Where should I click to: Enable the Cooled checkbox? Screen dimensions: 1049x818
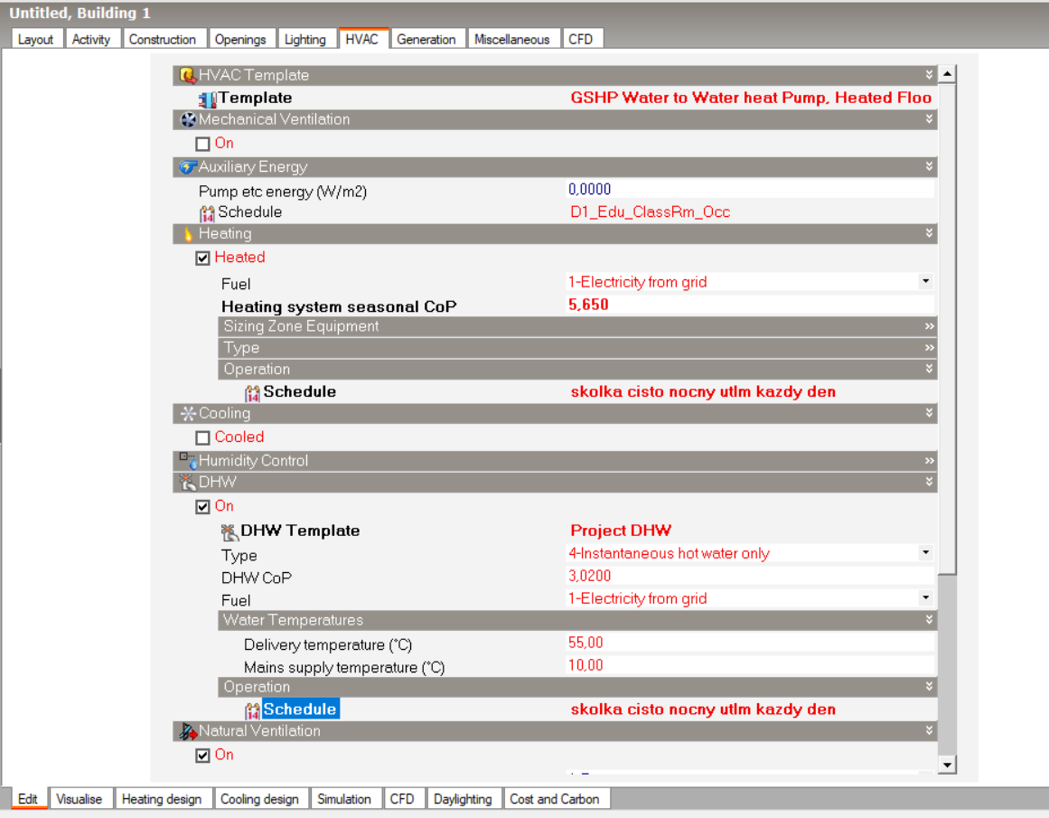click(202, 437)
